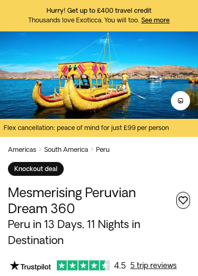This screenshot has width=198, height=276.
Task: Navigate to South America breadcrumb
Action: 66,150
